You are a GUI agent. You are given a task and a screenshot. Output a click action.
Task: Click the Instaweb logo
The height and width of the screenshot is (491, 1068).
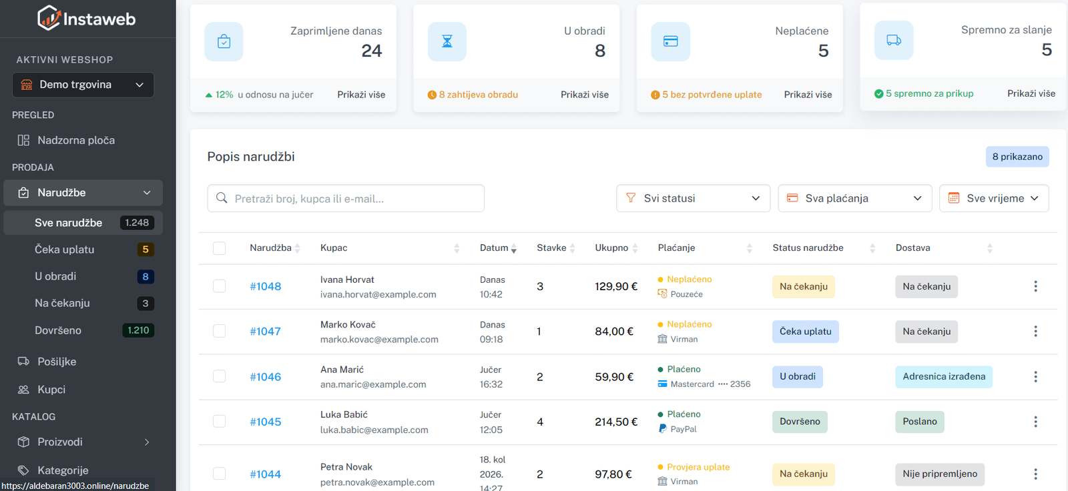tap(87, 18)
